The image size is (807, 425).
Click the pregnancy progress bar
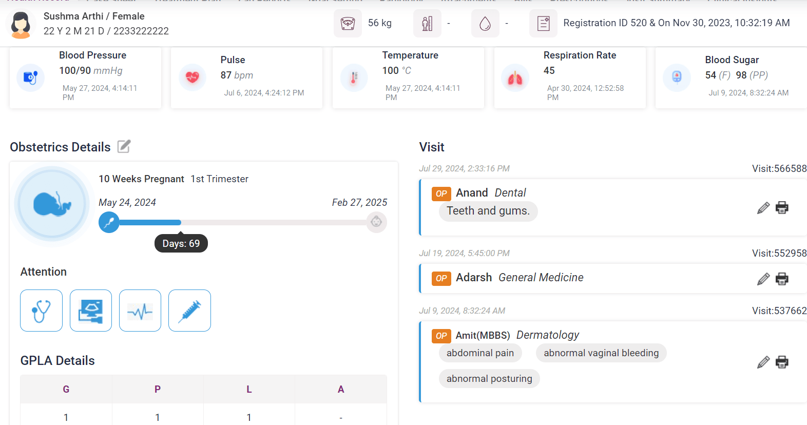(x=242, y=222)
